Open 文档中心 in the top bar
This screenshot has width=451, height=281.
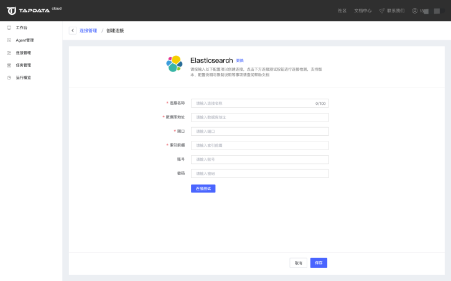click(363, 11)
